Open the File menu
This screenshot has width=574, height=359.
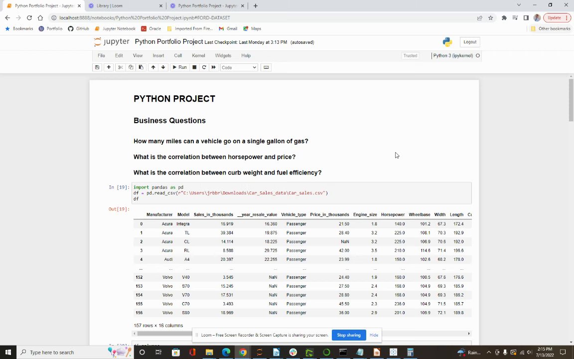[102, 56]
